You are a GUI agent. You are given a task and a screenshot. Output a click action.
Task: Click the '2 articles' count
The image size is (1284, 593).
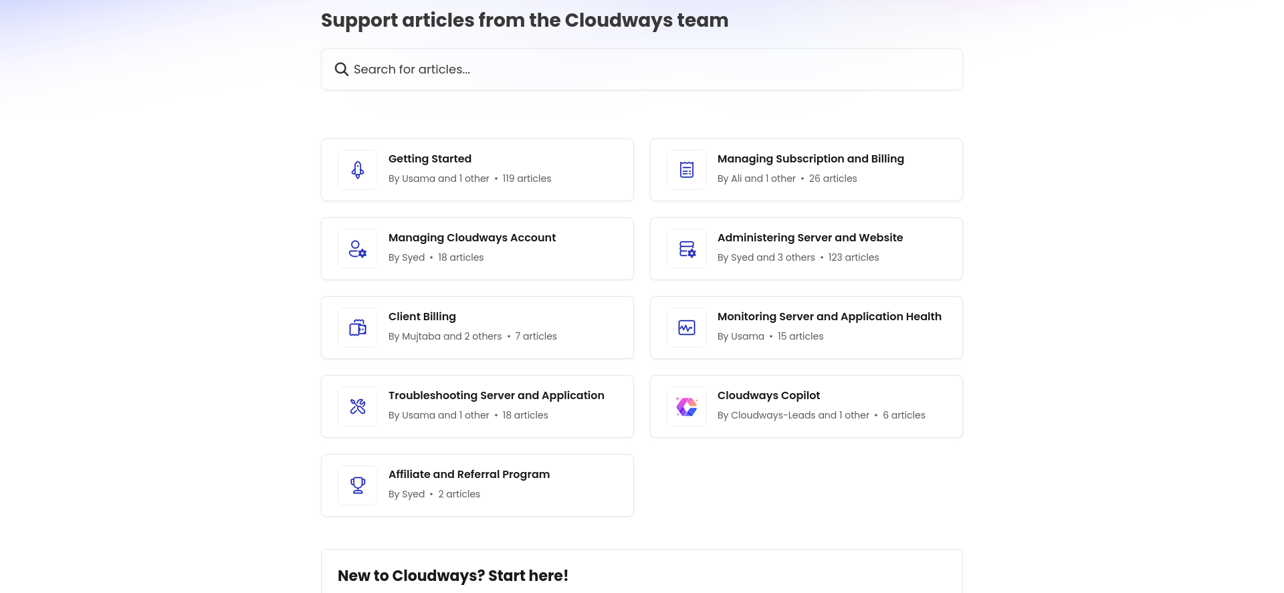(459, 494)
